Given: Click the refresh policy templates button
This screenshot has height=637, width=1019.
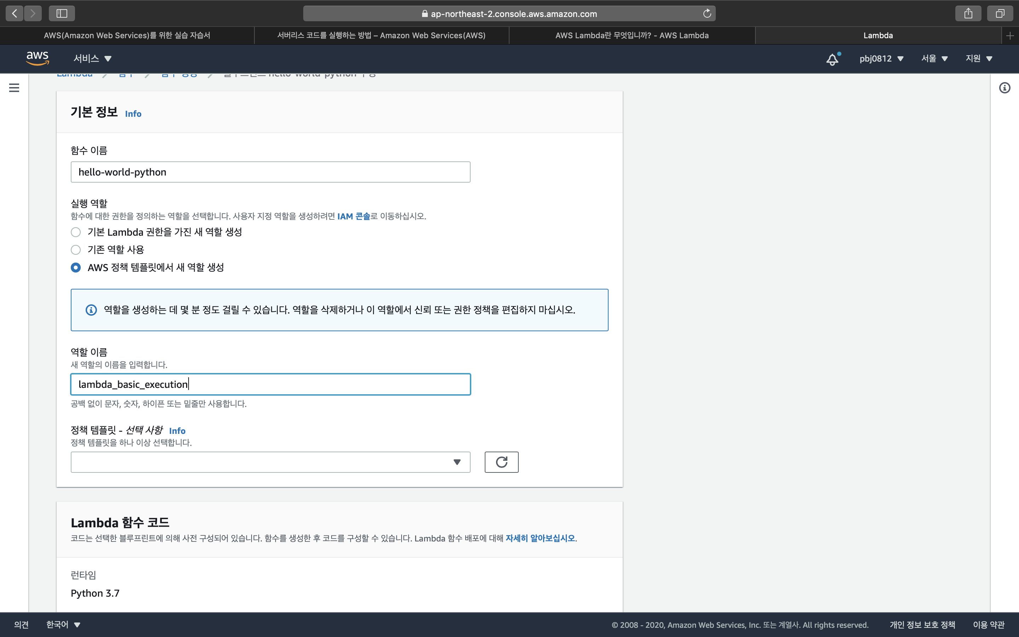Looking at the screenshot, I should pyautogui.click(x=501, y=462).
